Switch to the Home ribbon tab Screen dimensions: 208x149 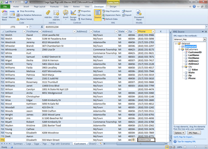16,6
